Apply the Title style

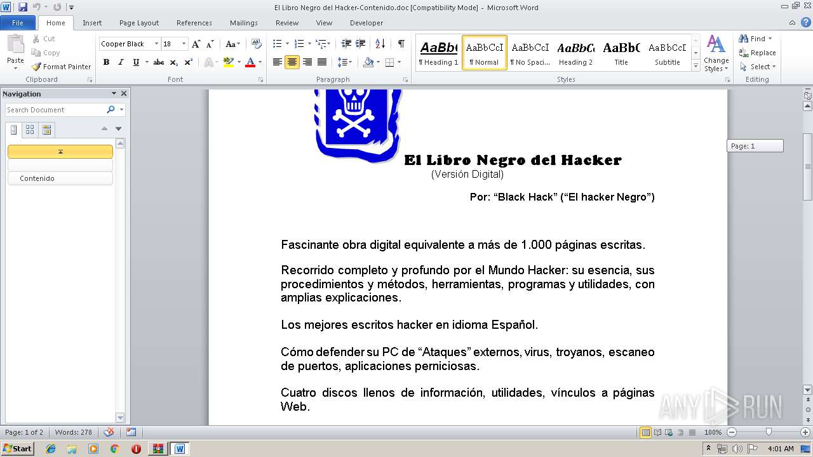621,53
